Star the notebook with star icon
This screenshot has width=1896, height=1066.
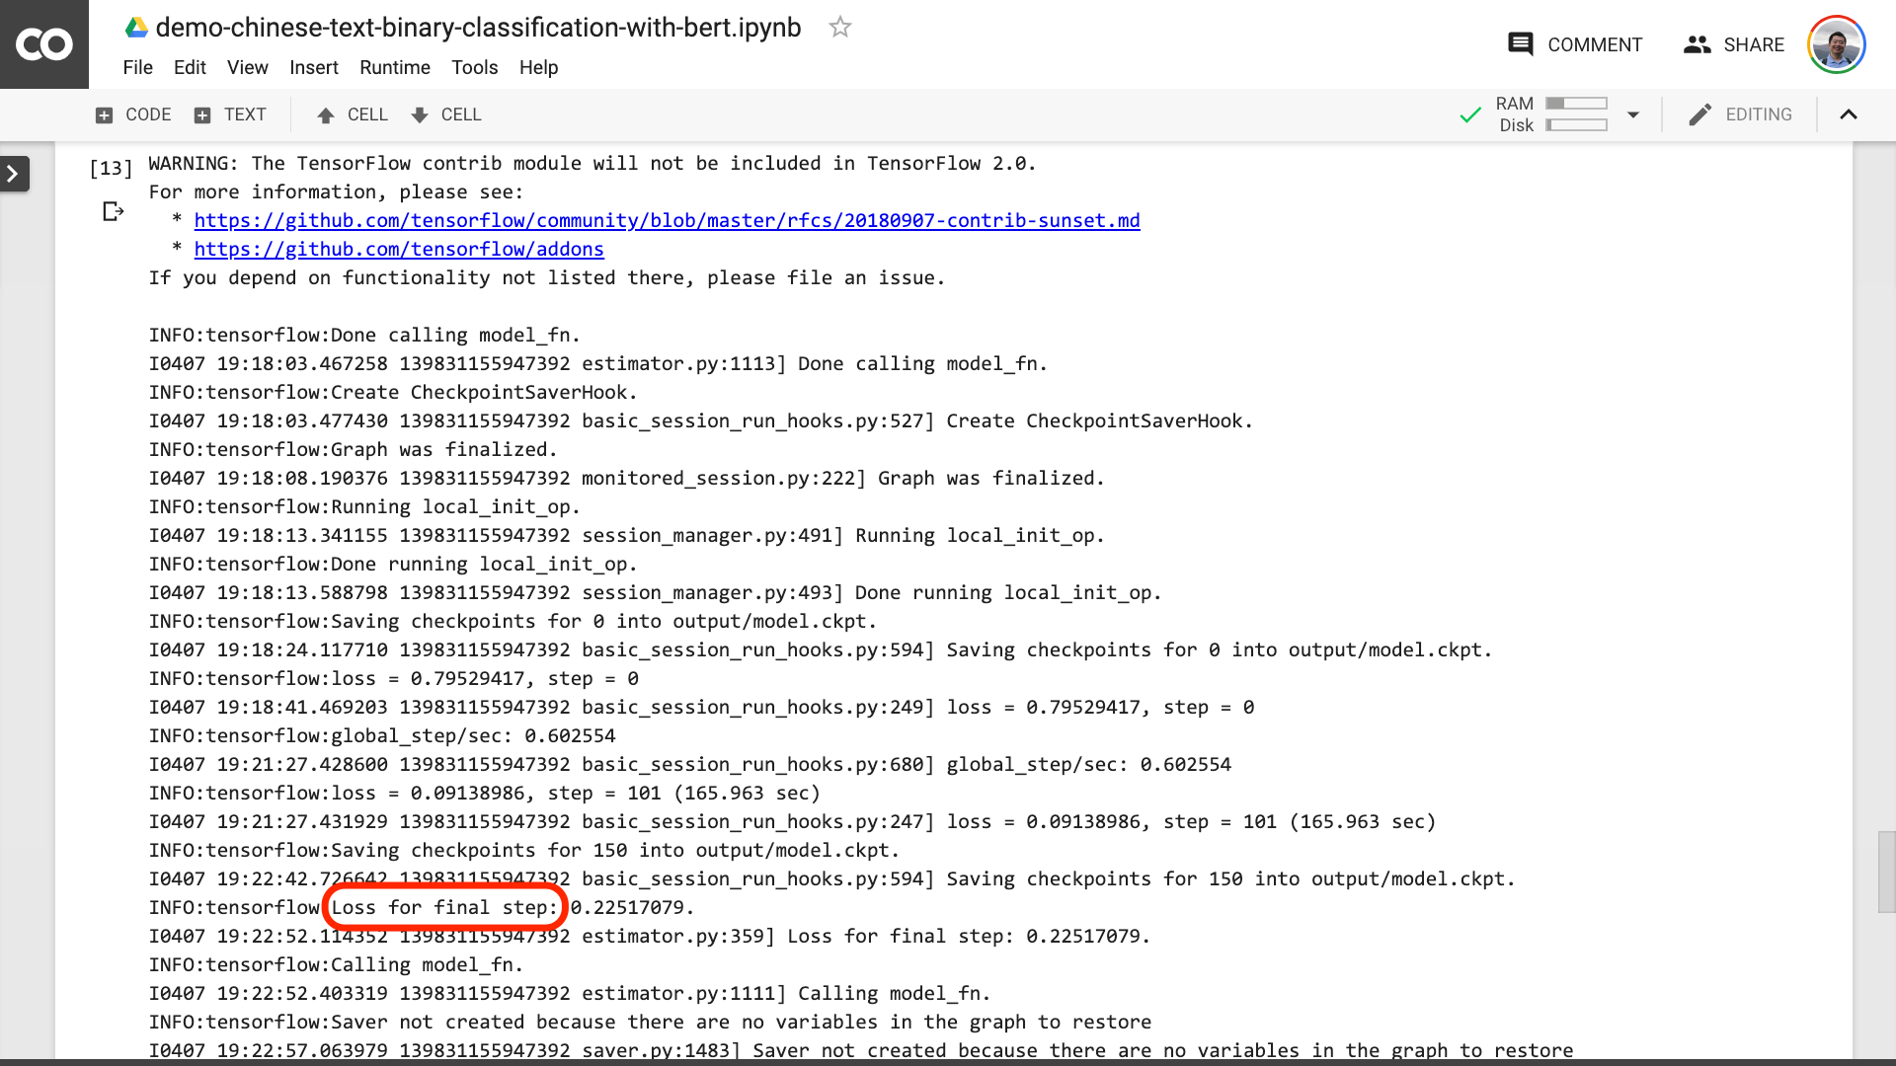pos(840,28)
